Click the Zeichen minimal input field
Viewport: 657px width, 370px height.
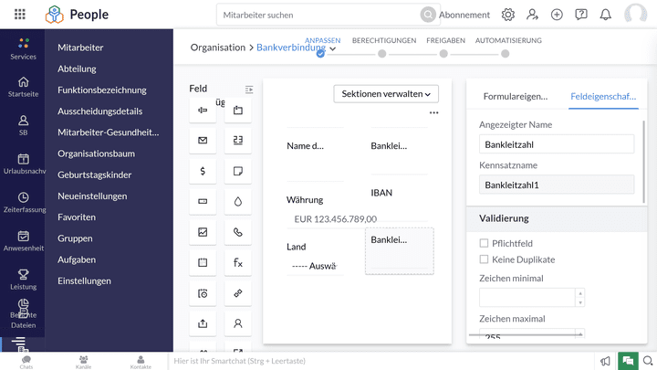point(528,298)
